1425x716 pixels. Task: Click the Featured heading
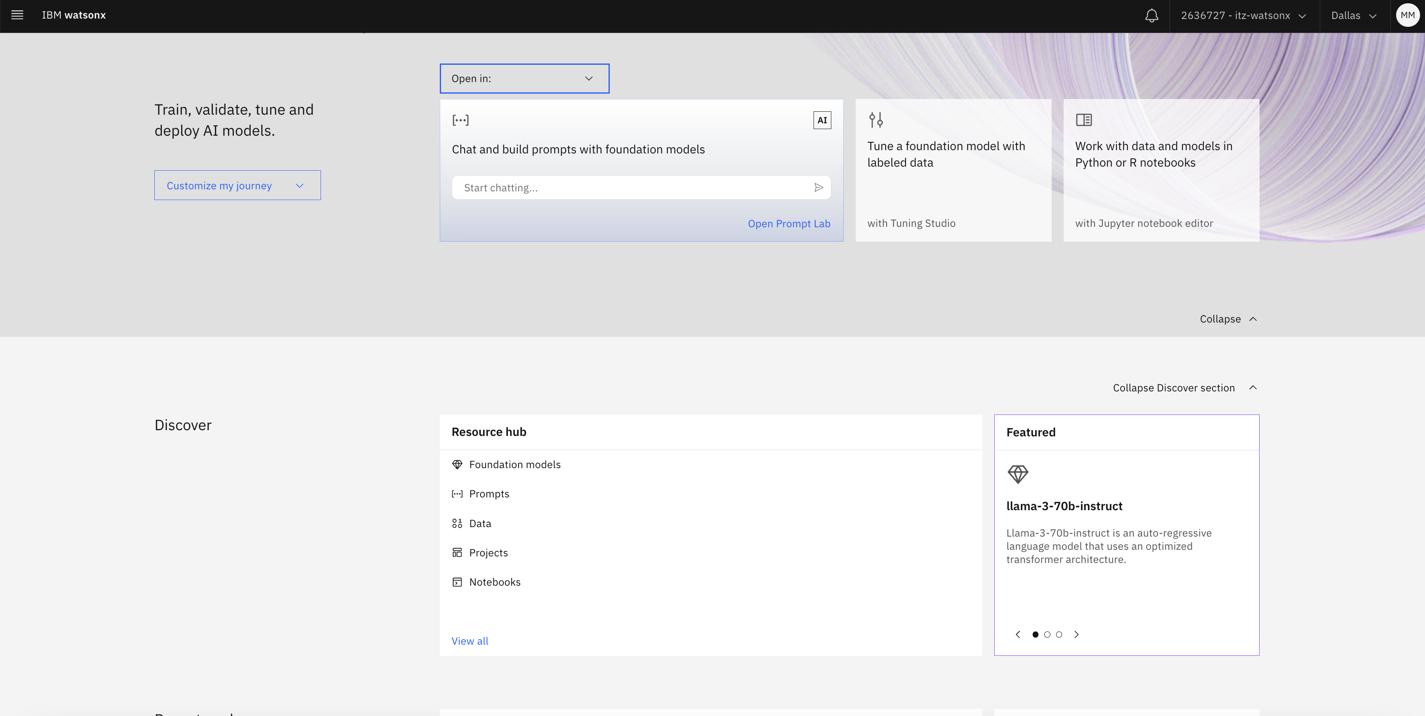[x=1031, y=432]
